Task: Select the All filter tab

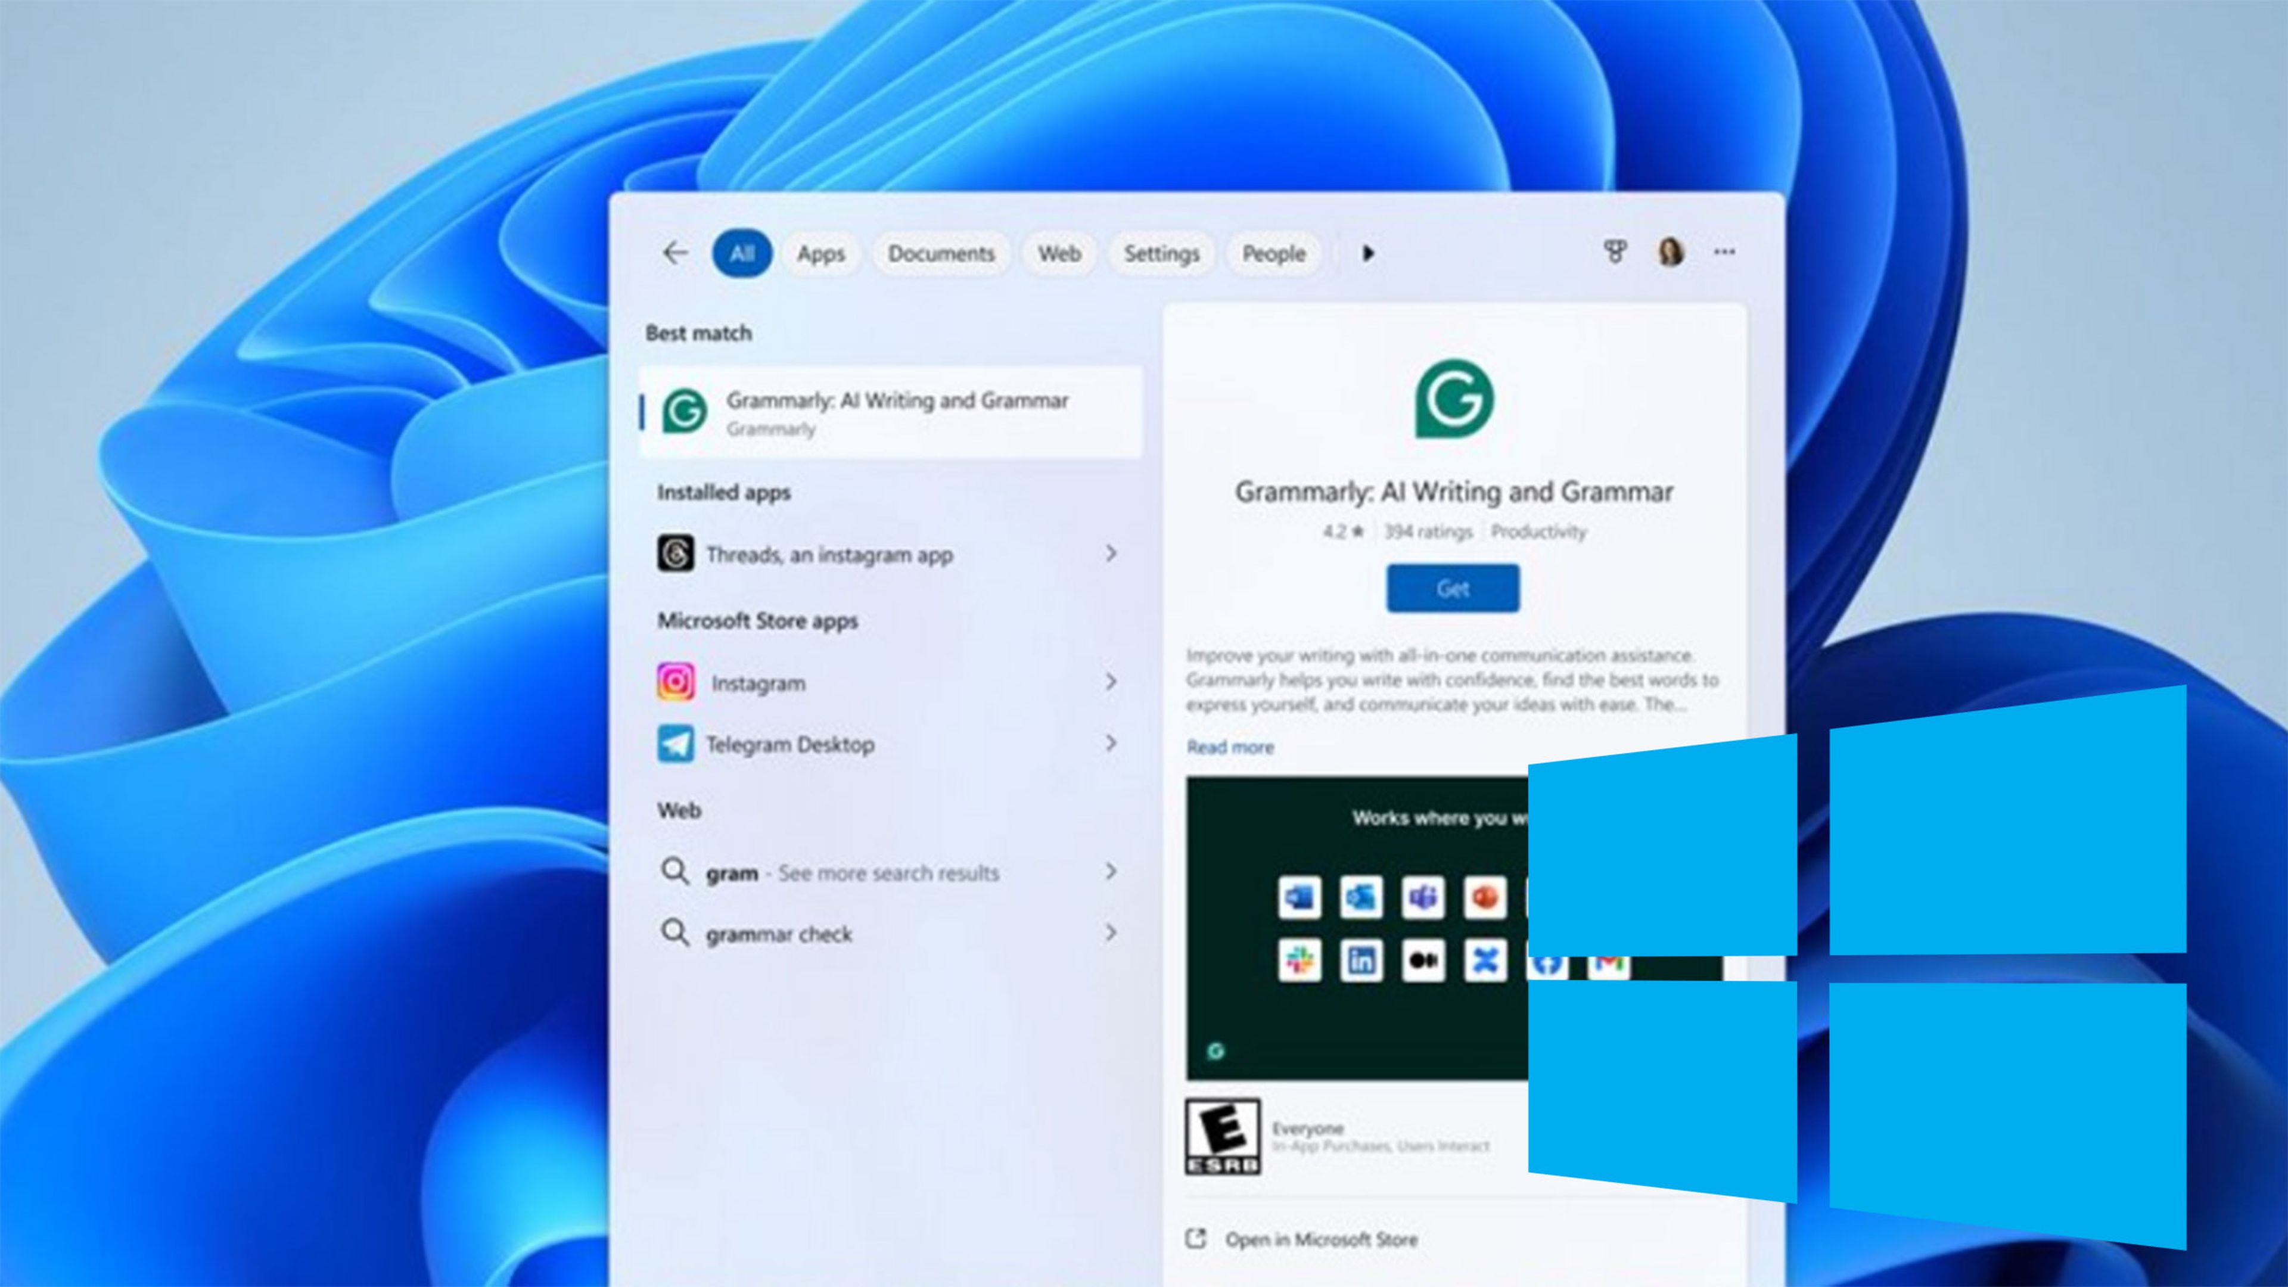Action: click(742, 253)
